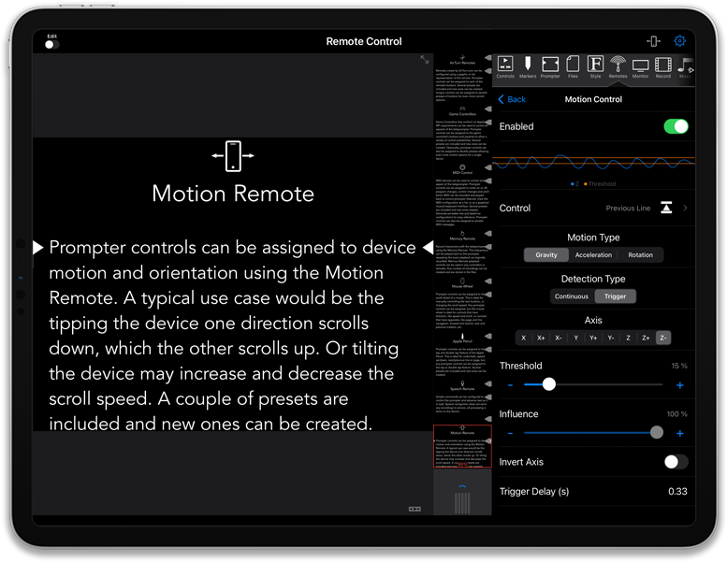
Task: Increase Influence with the plus button
Action: coord(679,433)
